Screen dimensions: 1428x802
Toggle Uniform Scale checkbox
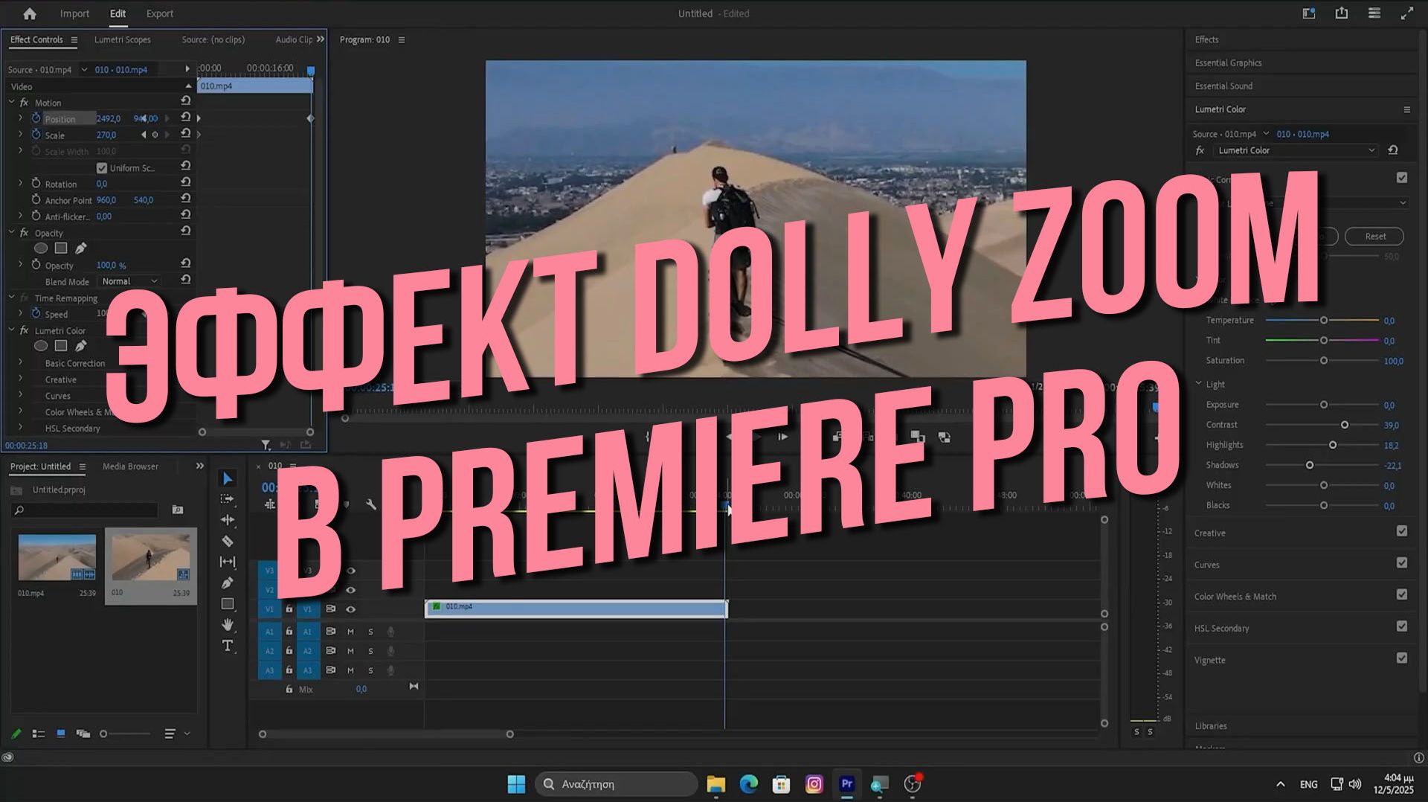(x=102, y=168)
